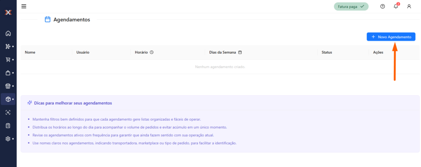
Task: Open the help question mark icon
Action: coord(383,6)
